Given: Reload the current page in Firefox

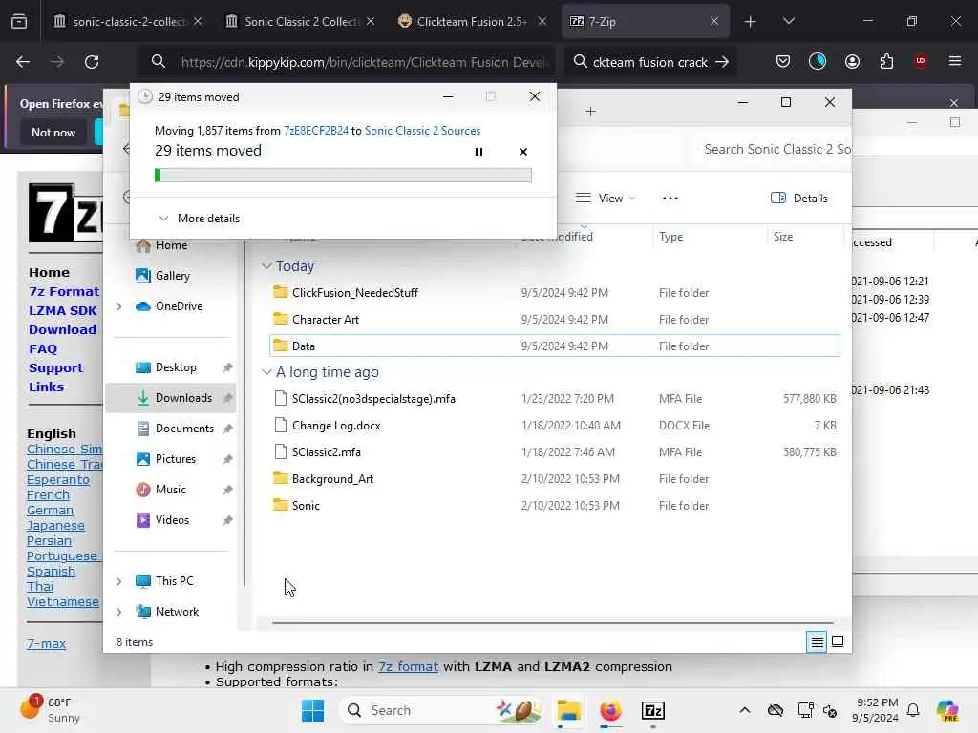Looking at the screenshot, I should pyautogui.click(x=92, y=62).
